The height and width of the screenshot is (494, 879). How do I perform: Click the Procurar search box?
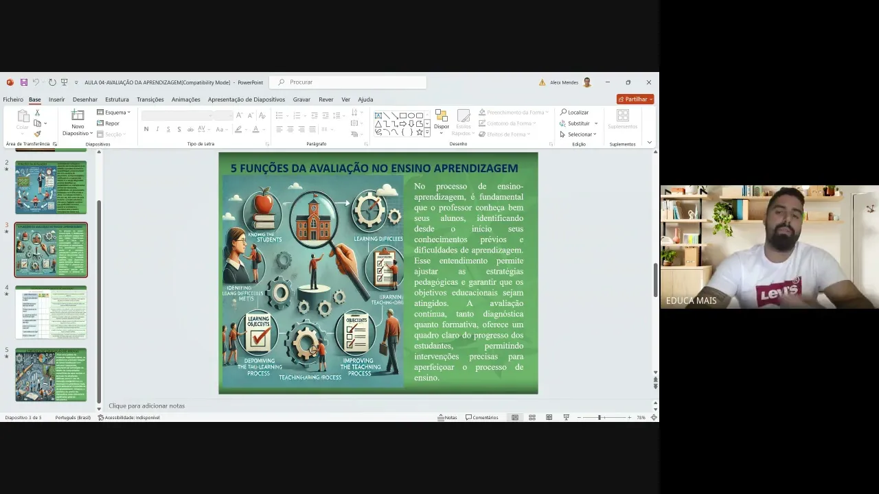[x=348, y=82]
